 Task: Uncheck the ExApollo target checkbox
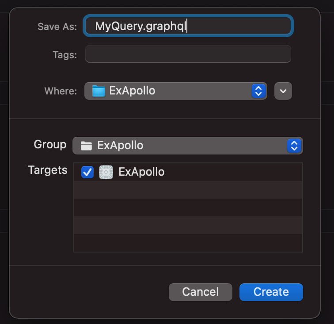coord(87,172)
